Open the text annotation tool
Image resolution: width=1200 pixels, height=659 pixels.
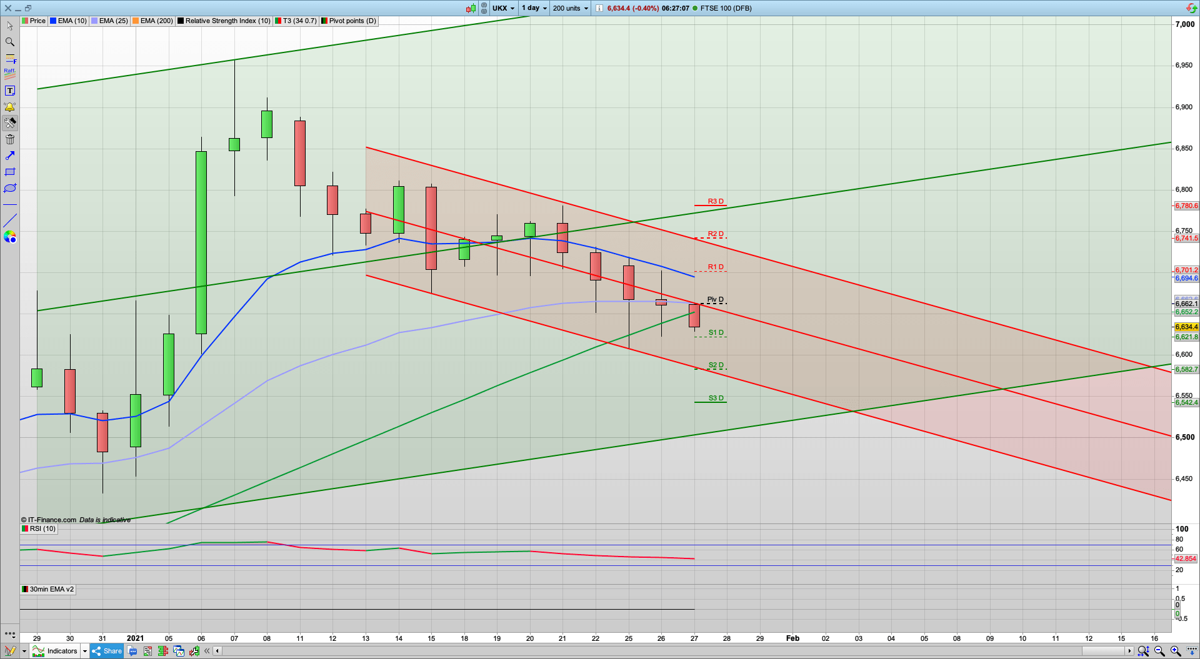tap(10, 90)
